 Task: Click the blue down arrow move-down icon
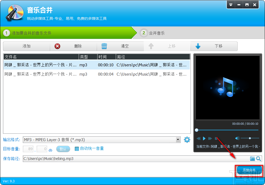tap(198, 46)
